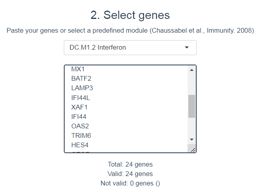Click the textarea resize handle corner
The width and height of the screenshot is (266, 189).
193,149
